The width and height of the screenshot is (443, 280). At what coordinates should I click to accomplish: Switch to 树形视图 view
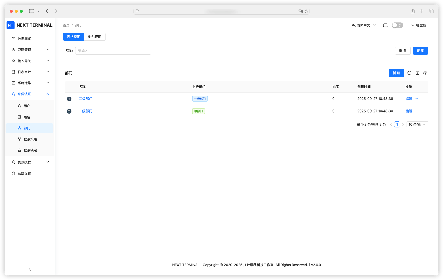(x=95, y=37)
